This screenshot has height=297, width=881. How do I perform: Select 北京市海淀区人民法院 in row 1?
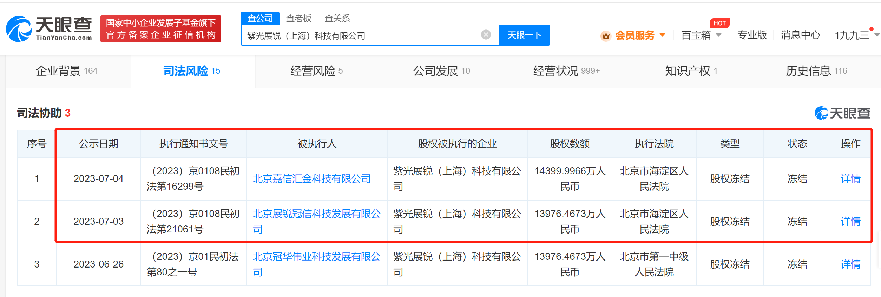click(654, 178)
